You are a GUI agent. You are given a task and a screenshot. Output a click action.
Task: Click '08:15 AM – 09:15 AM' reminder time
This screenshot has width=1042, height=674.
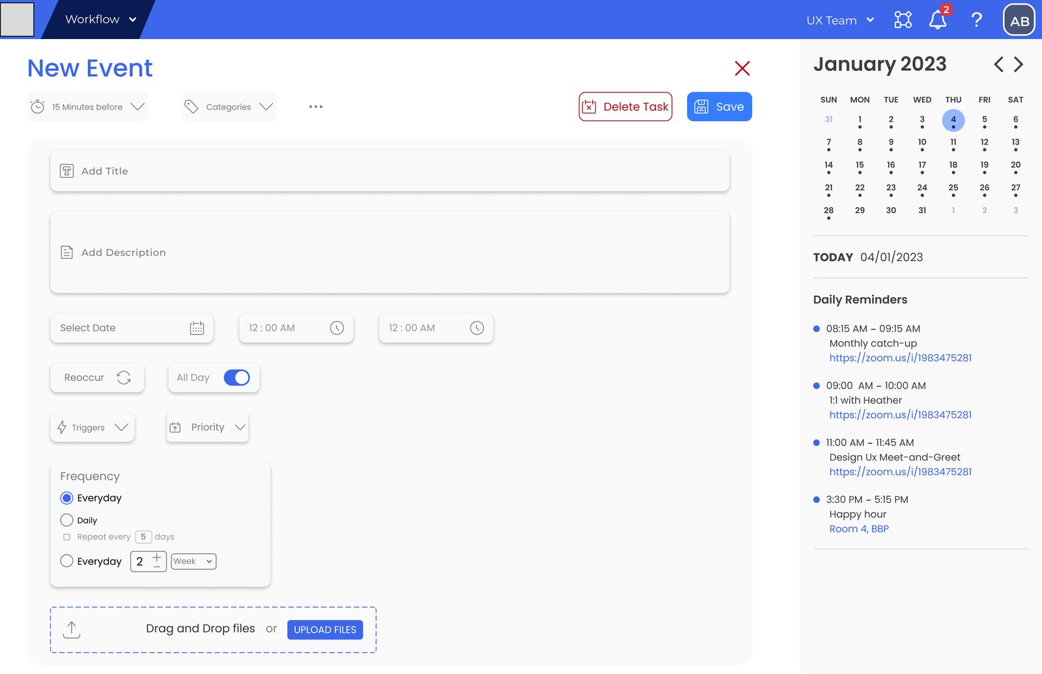point(873,329)
